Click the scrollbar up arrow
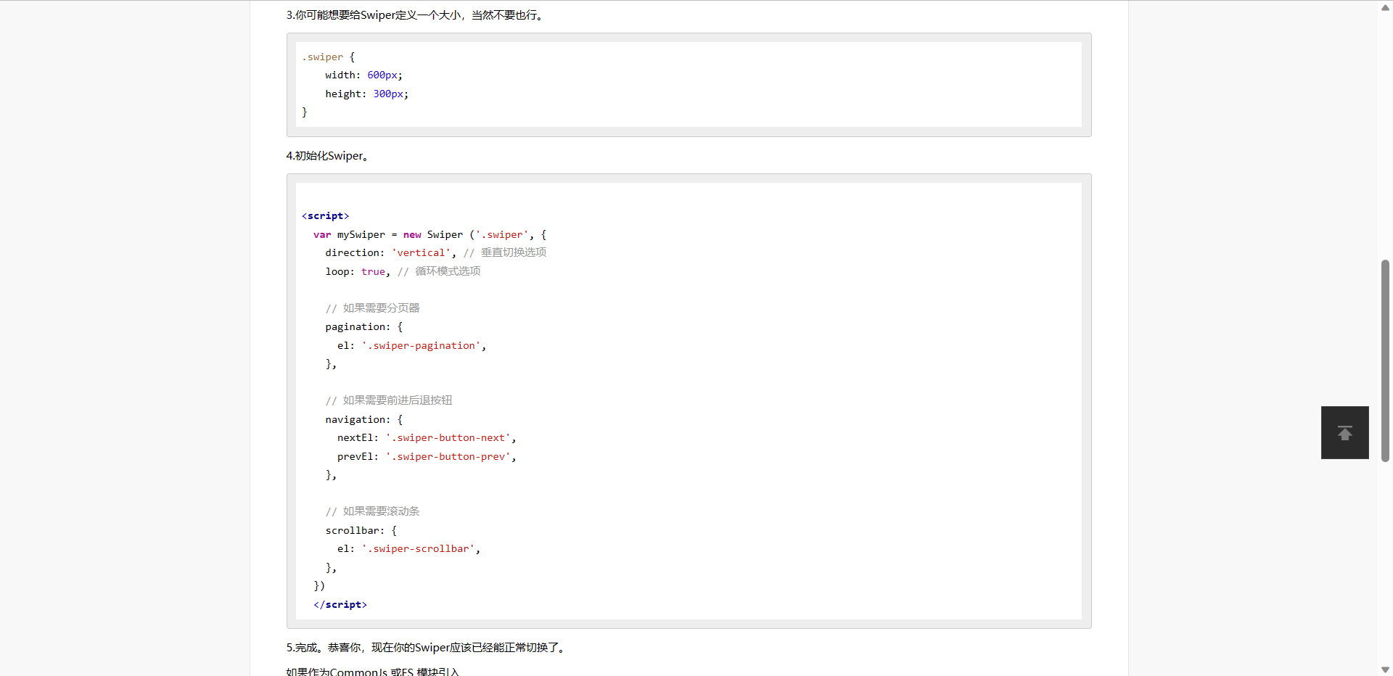This screenshot has height=676, width=1393. pyautogui.click(x=1385, y=7)
